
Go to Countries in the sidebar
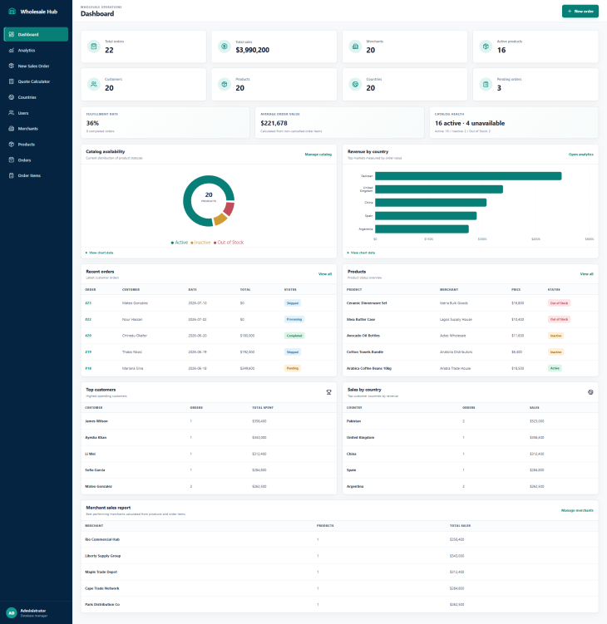coord(36,97)
